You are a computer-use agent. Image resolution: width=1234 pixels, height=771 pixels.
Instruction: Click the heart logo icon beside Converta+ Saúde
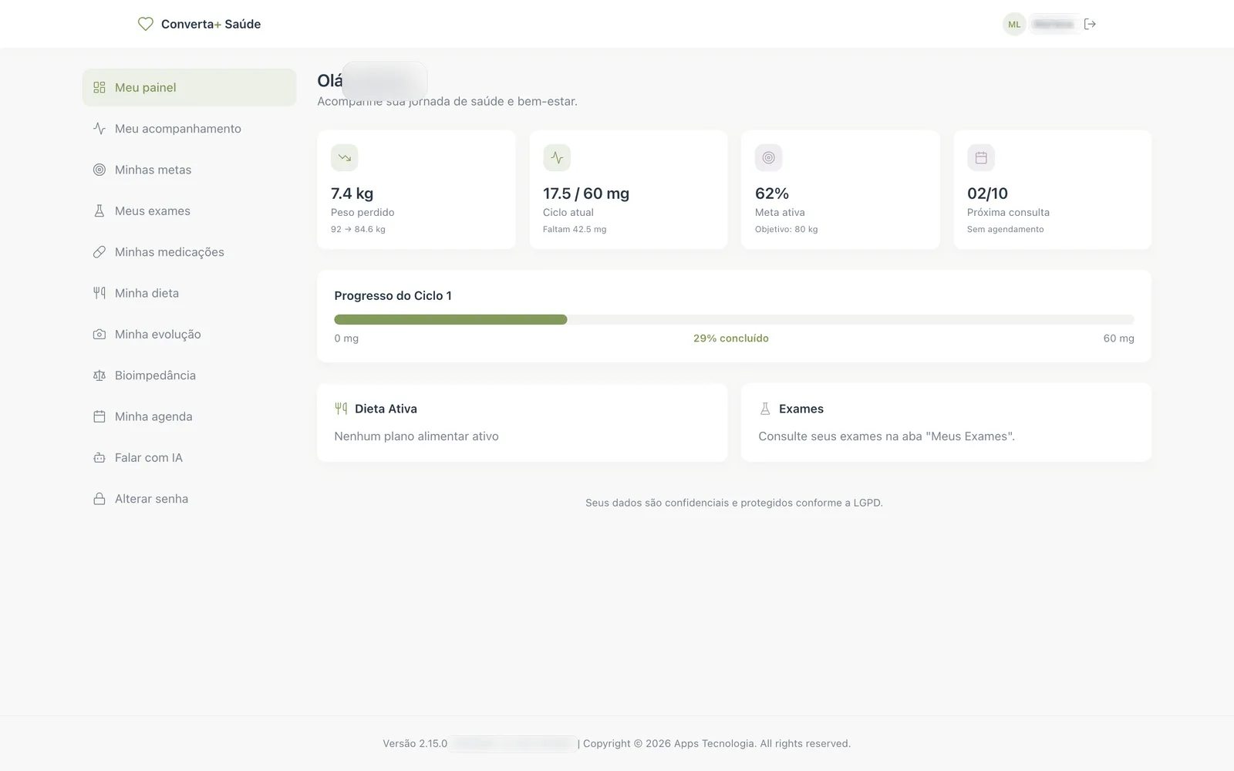coord(145,24)
